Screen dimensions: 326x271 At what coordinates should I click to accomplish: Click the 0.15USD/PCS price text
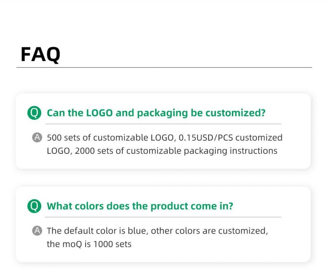coord(206,138)
